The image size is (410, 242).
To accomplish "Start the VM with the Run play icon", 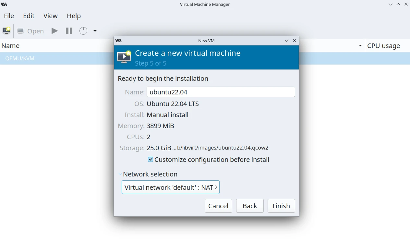I will (54, 31).
